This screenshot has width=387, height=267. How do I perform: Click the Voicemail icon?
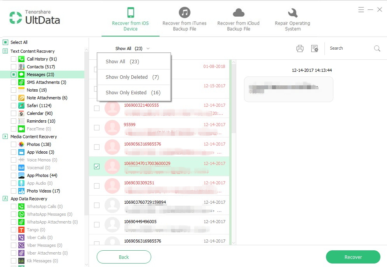(21, 168)
